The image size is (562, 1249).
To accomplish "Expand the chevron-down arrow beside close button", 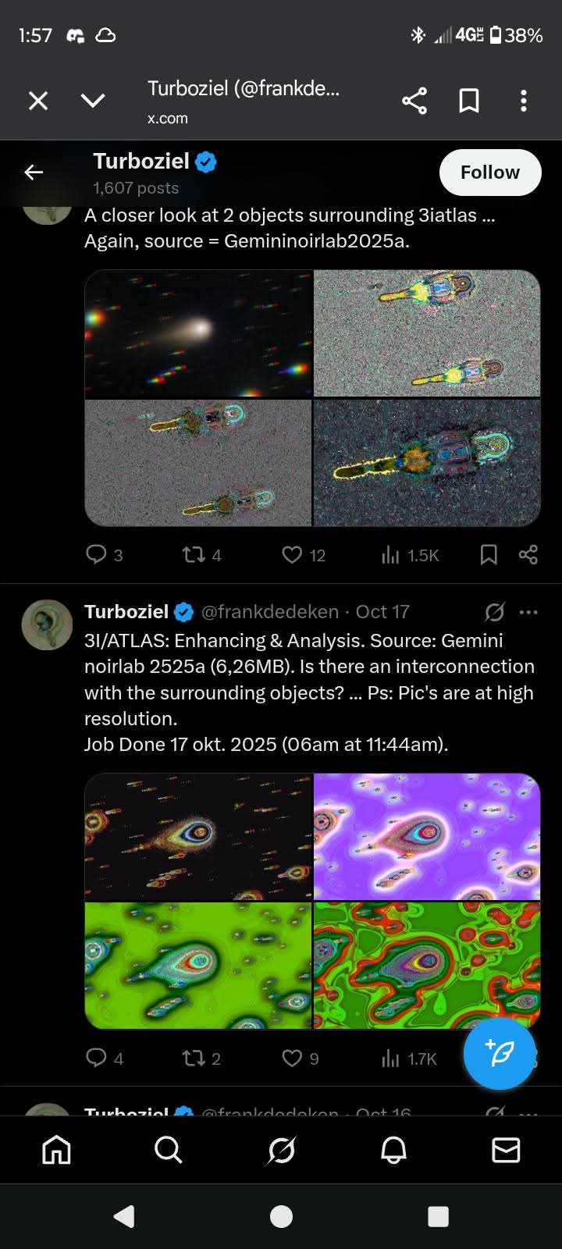I will (x=93, y=101).
